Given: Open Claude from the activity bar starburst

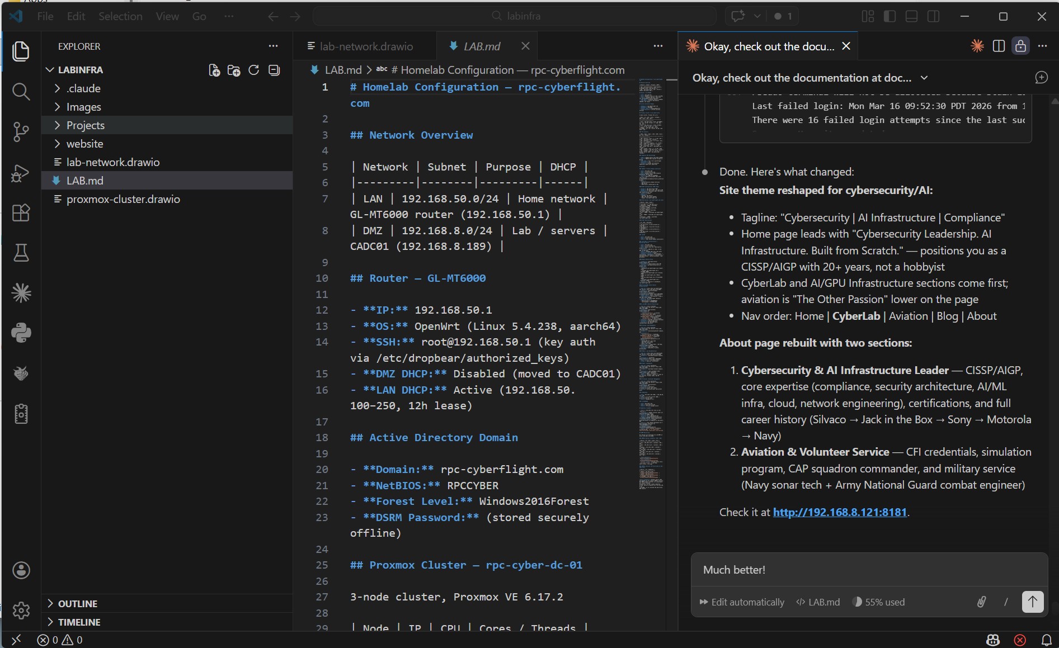Looking at the screenshot, I should [21, 292].
